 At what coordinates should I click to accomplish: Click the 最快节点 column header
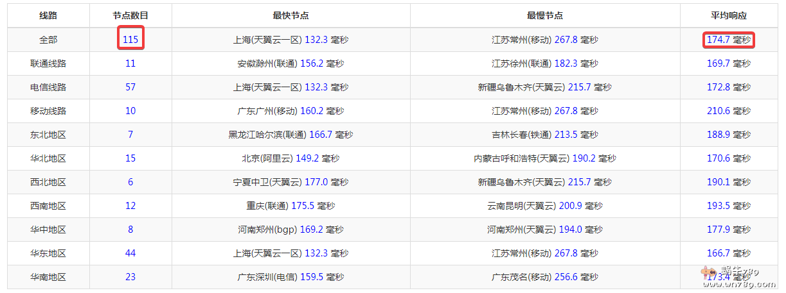click(x=290, y=16)
